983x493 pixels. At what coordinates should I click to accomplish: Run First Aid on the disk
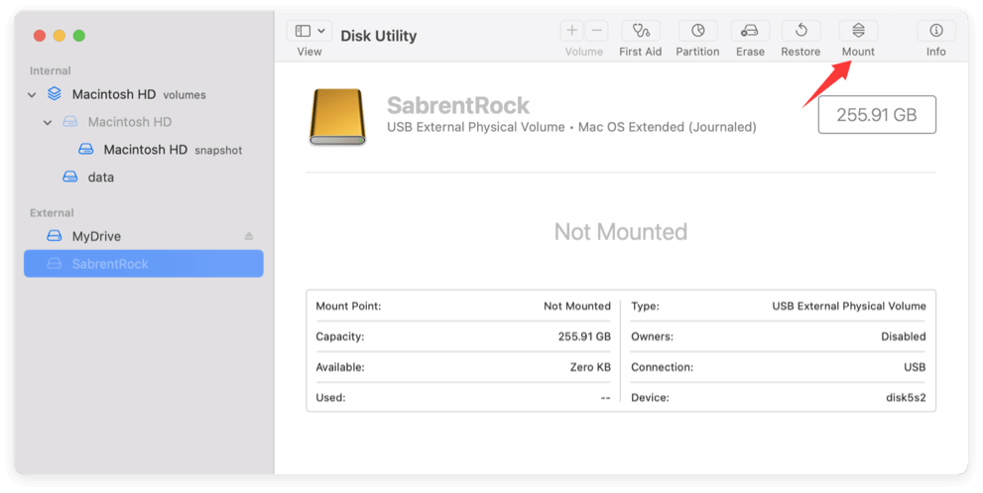[x=640, y=30]
